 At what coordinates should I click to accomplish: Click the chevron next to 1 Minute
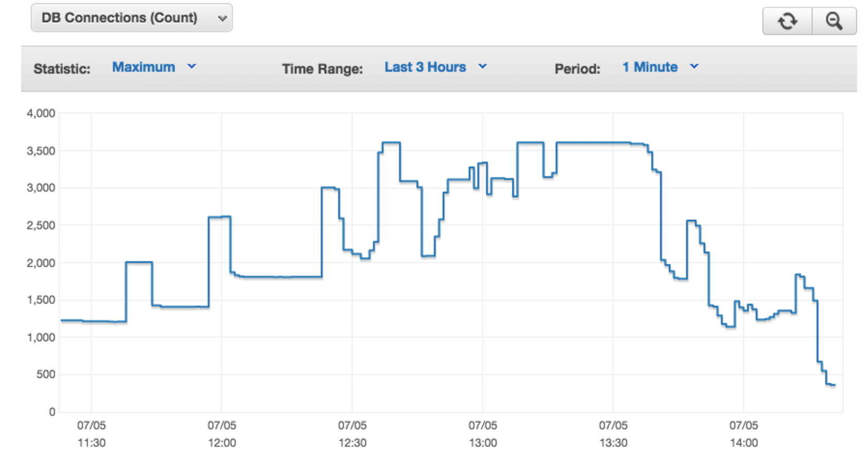click(x=694, y=67)
